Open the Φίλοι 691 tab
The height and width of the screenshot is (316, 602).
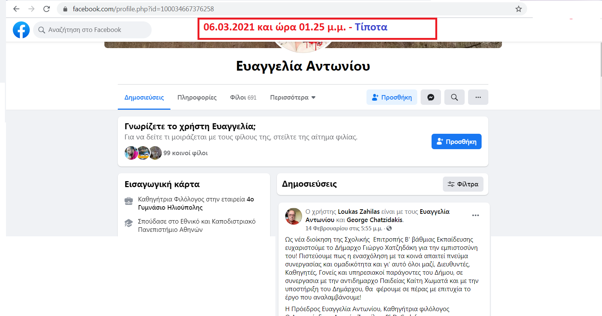click(x=243, y=97)
